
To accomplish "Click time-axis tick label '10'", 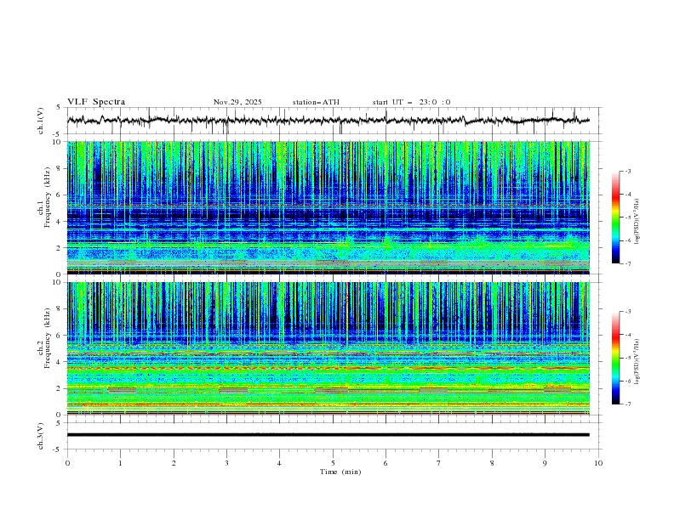I will (x=598, y=463).
